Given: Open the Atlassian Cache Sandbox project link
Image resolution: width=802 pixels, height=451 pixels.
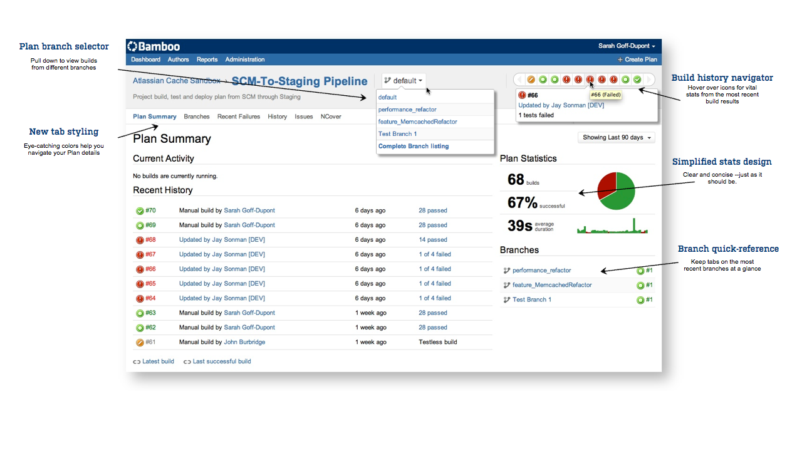Looking at the screenshot, I should pyautogui.click(x=177, y=81).
